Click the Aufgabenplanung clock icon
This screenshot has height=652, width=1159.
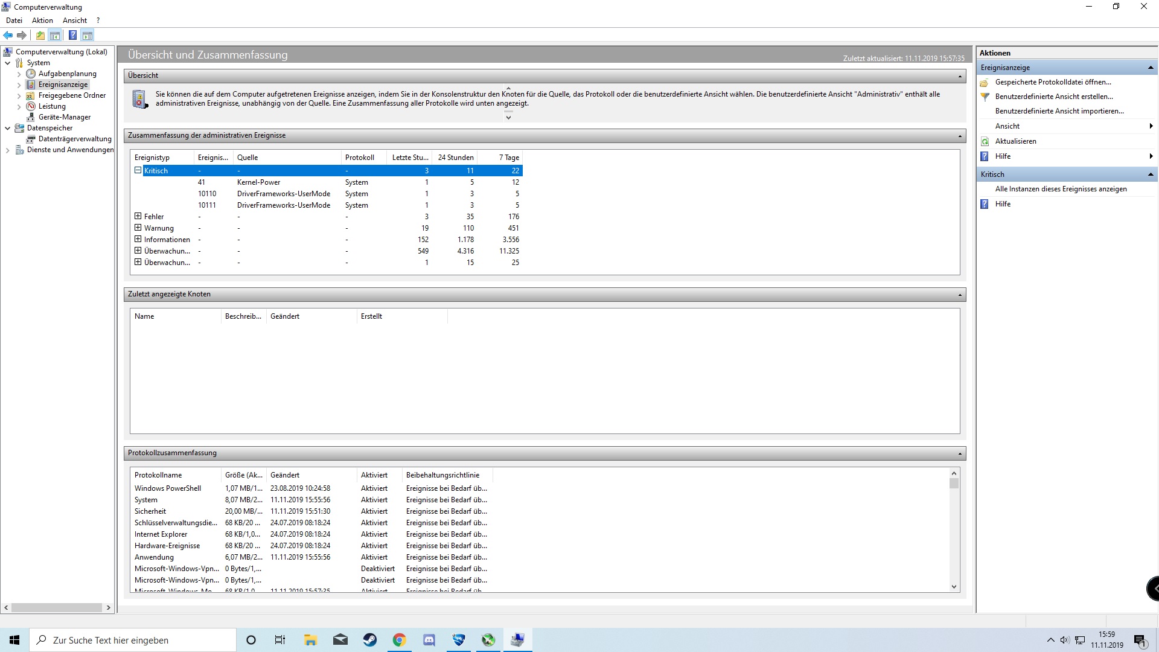31,74
